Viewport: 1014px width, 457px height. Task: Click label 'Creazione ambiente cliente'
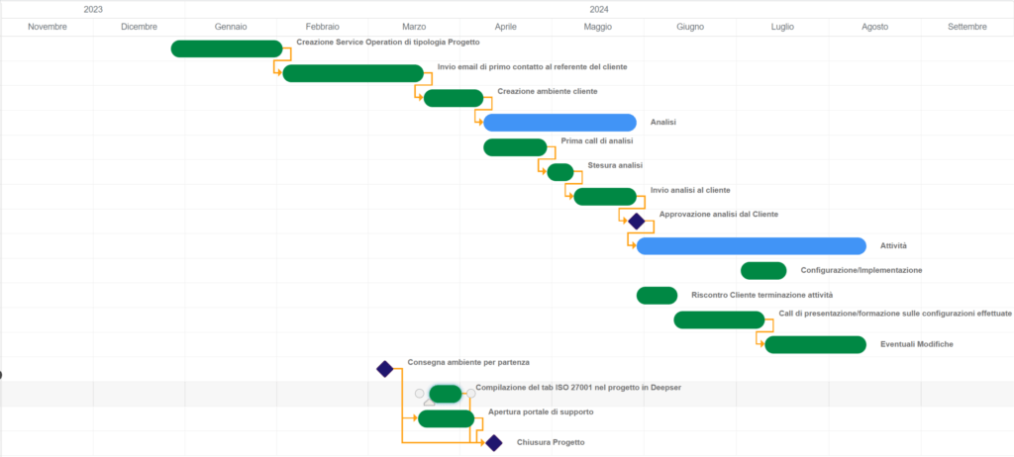pyautogui.click(x=548, y=91)
